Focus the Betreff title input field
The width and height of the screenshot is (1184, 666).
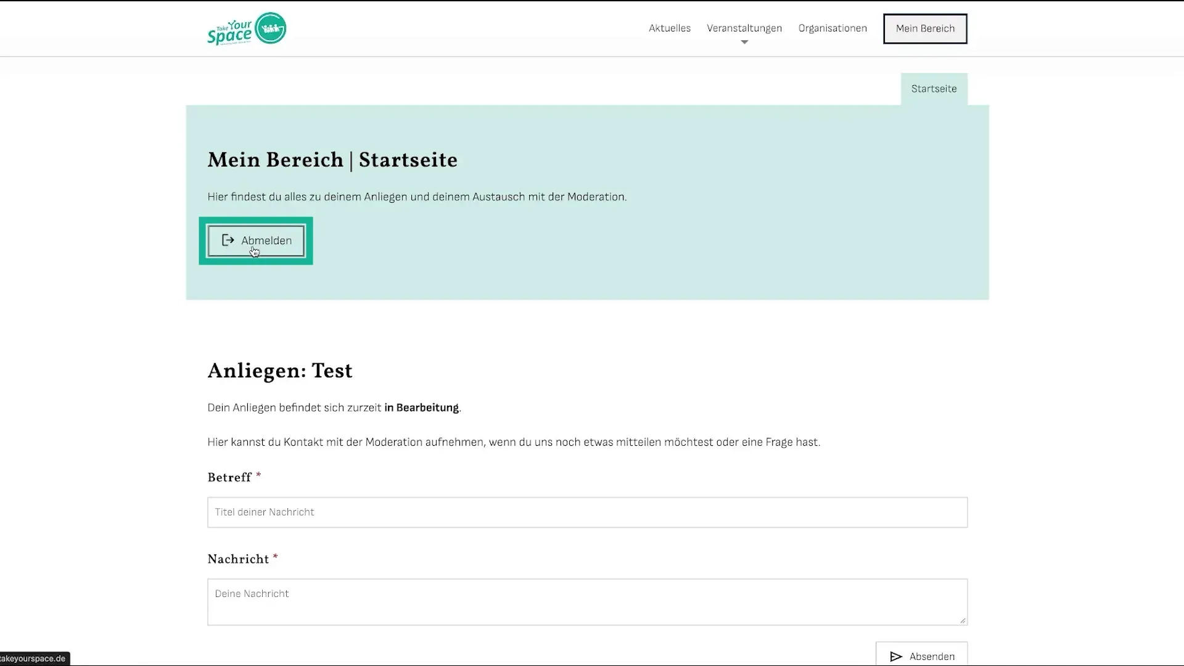[587, 512]
